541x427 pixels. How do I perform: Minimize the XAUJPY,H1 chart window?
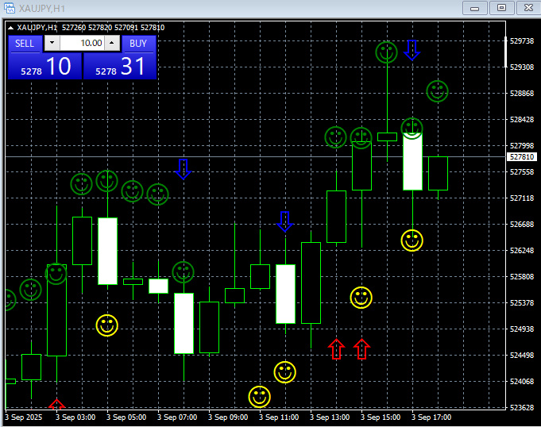475,8
